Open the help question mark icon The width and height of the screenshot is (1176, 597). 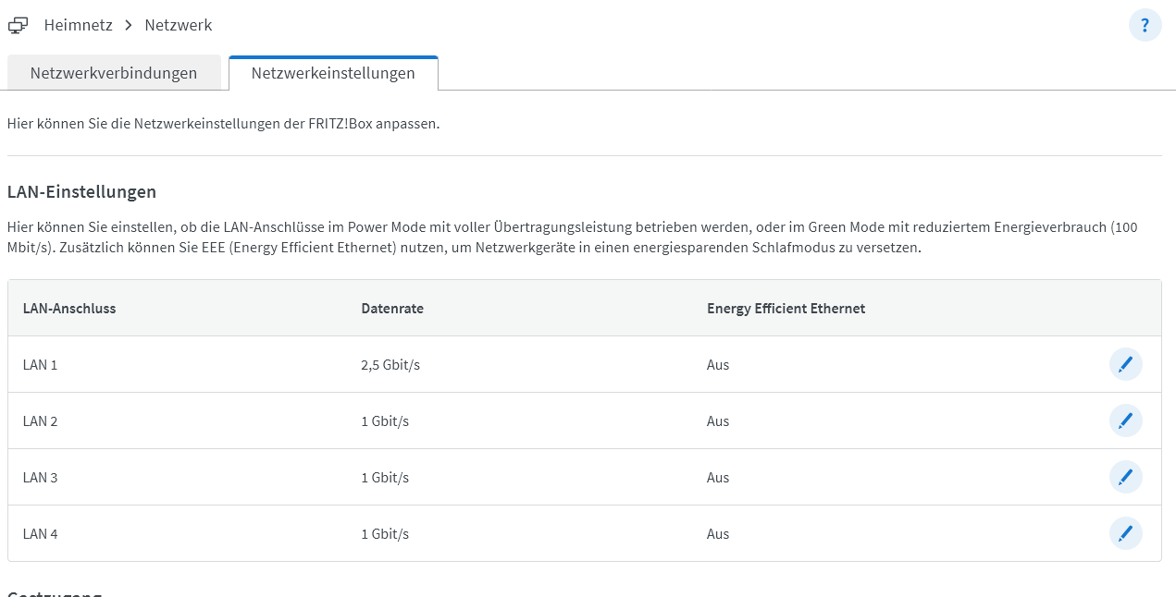click(1145, 26)
